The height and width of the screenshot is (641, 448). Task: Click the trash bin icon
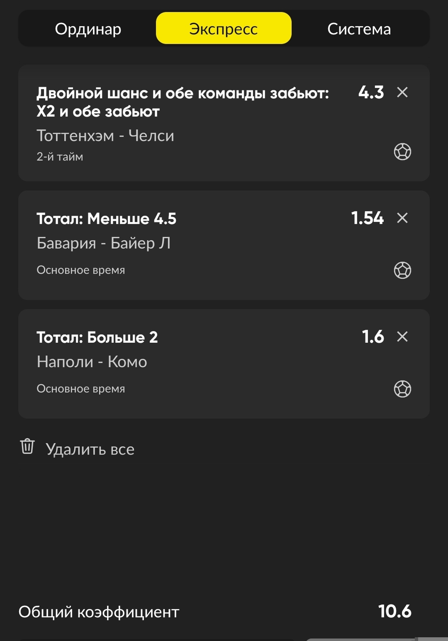pos(27,447)
